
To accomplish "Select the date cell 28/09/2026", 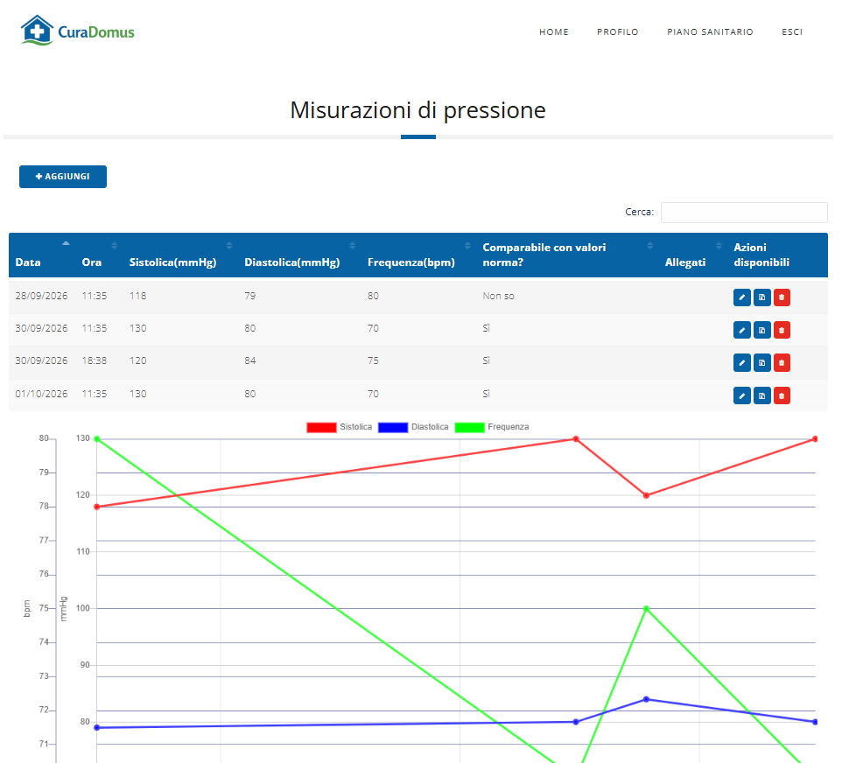I will (41, 296).
